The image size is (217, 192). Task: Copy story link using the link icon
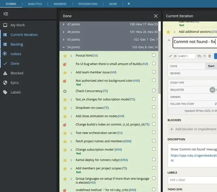(170, 56)
